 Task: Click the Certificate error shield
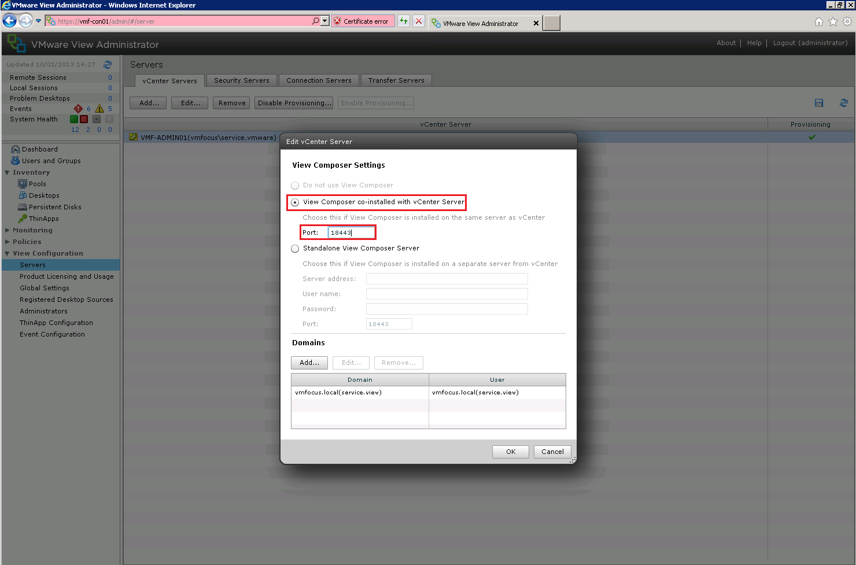click(338, 21)
